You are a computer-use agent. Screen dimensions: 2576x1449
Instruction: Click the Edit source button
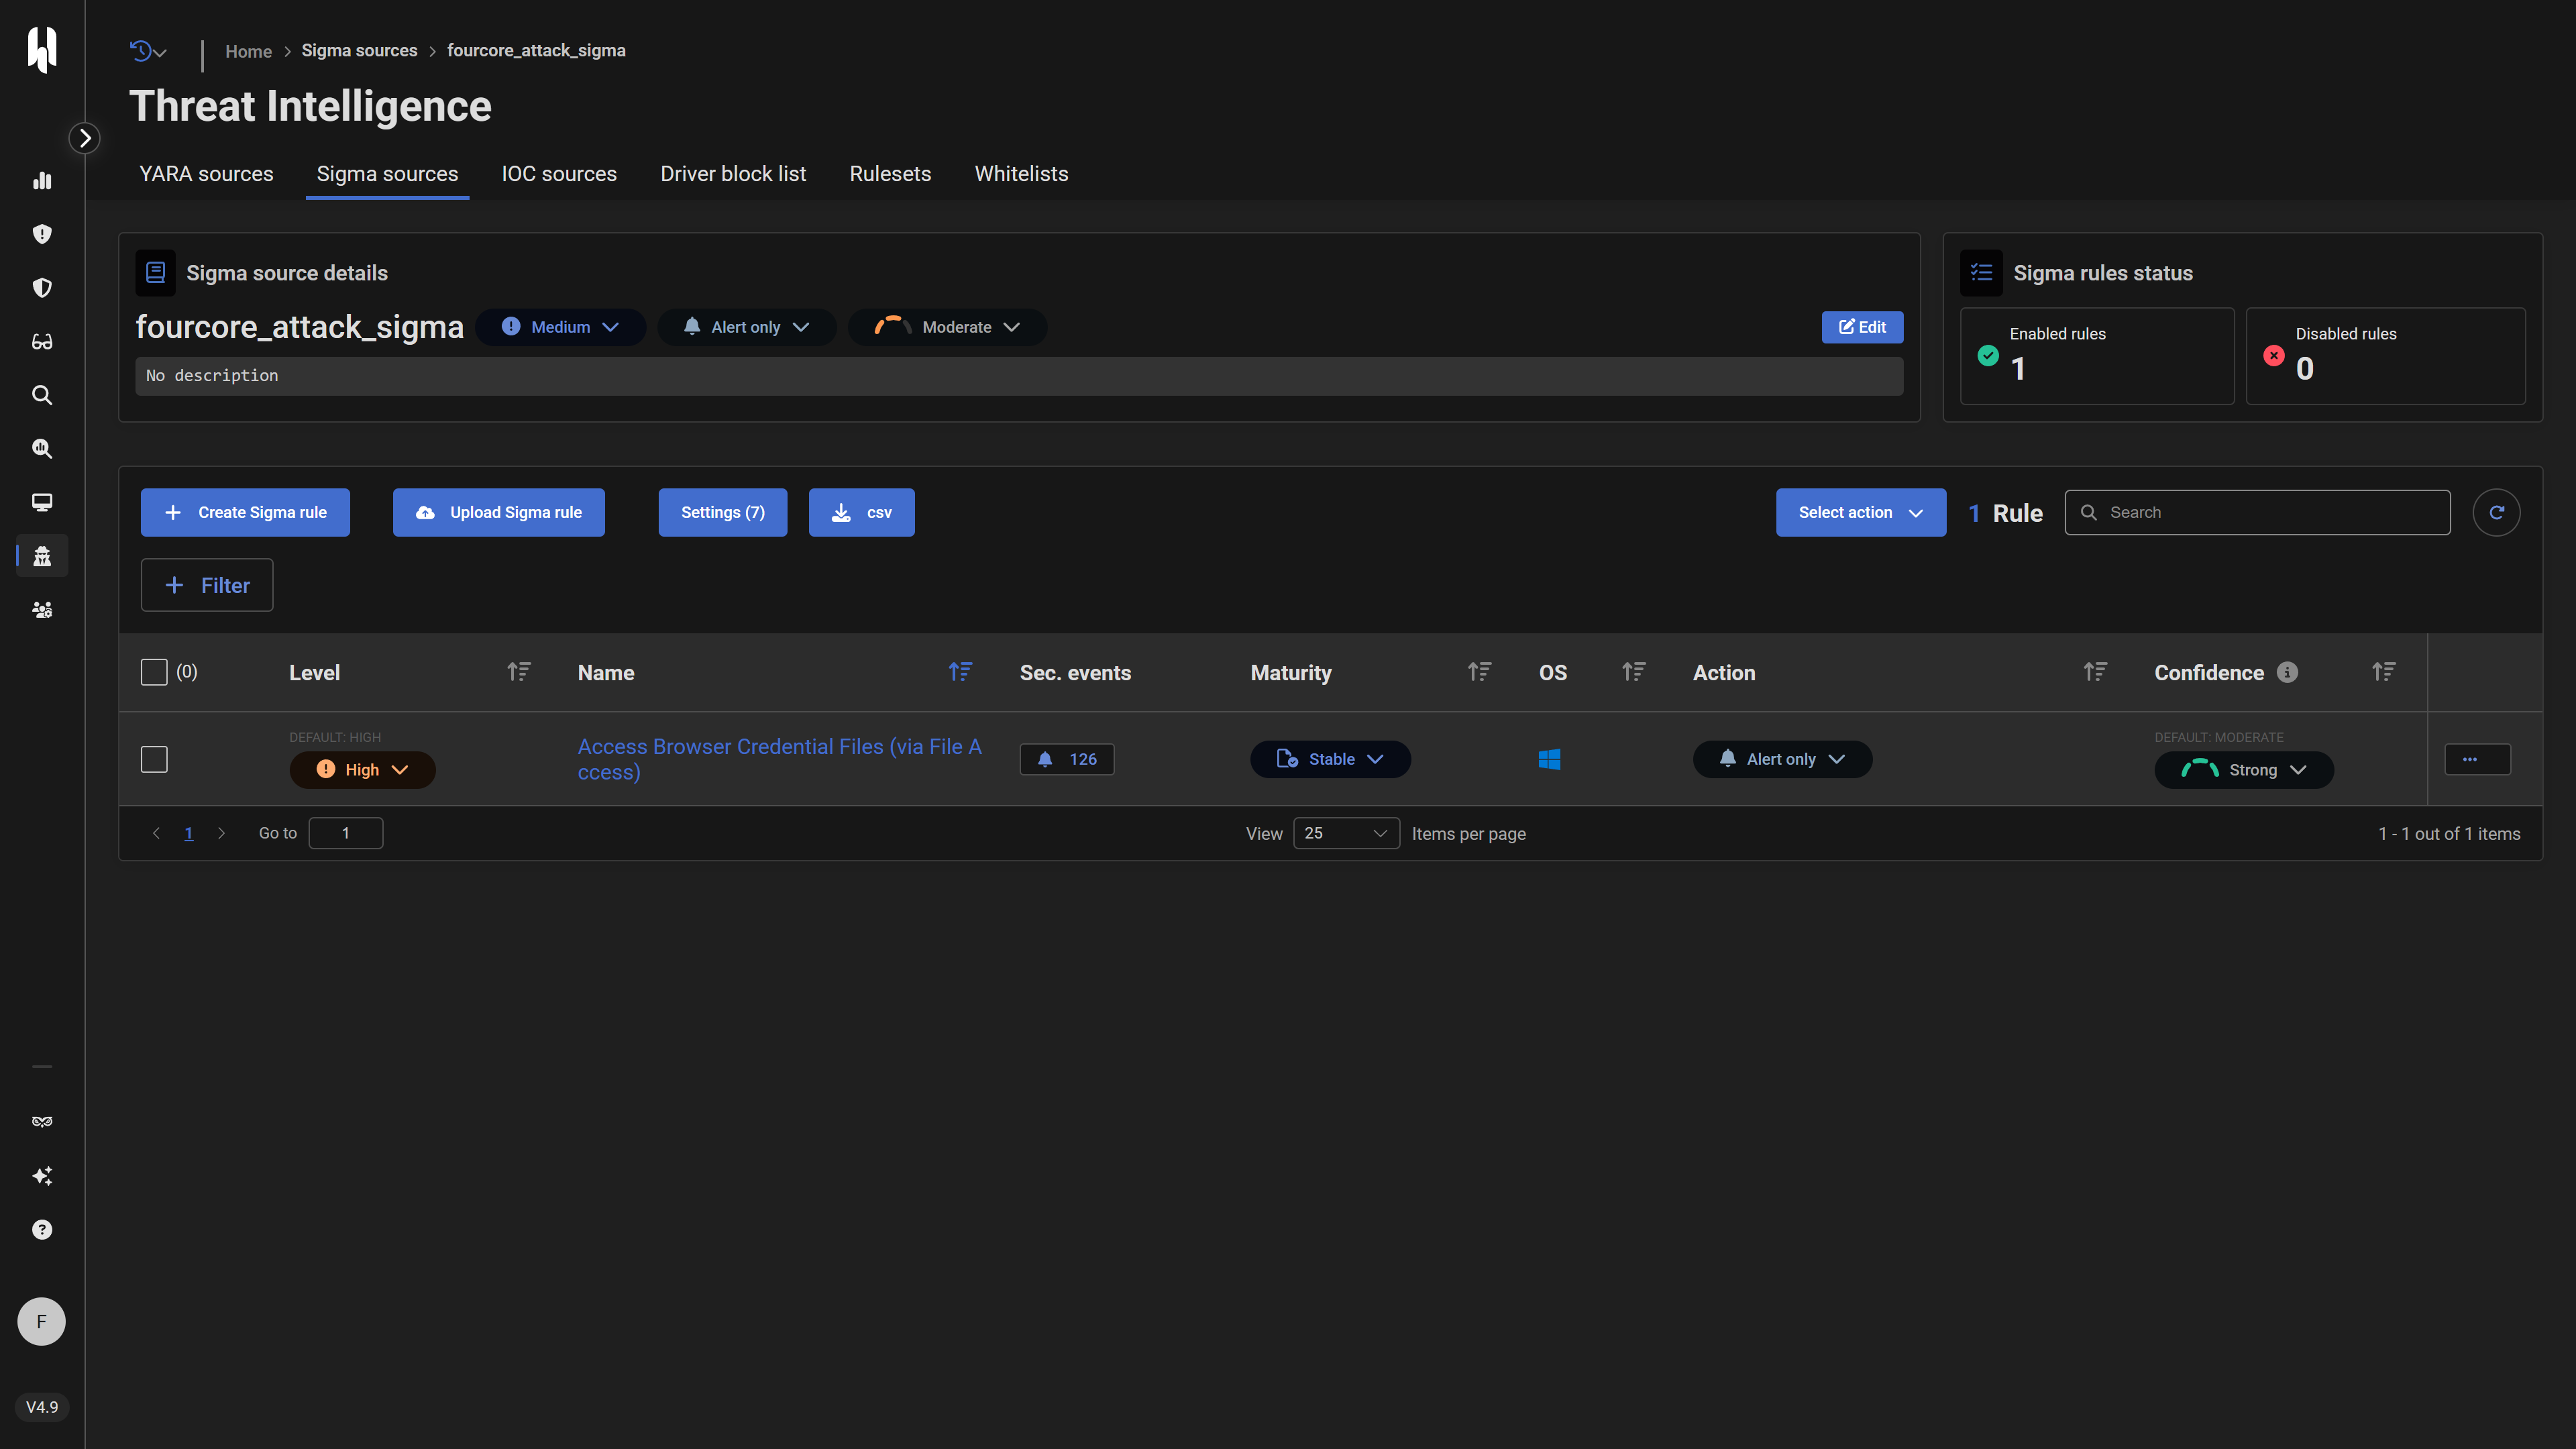tap(1862, 327)
